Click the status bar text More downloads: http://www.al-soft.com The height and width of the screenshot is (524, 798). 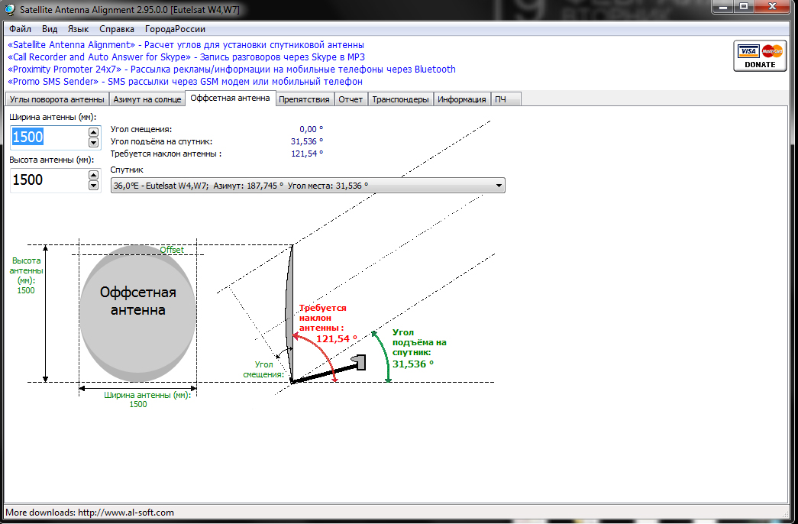(x=89, y=513)
